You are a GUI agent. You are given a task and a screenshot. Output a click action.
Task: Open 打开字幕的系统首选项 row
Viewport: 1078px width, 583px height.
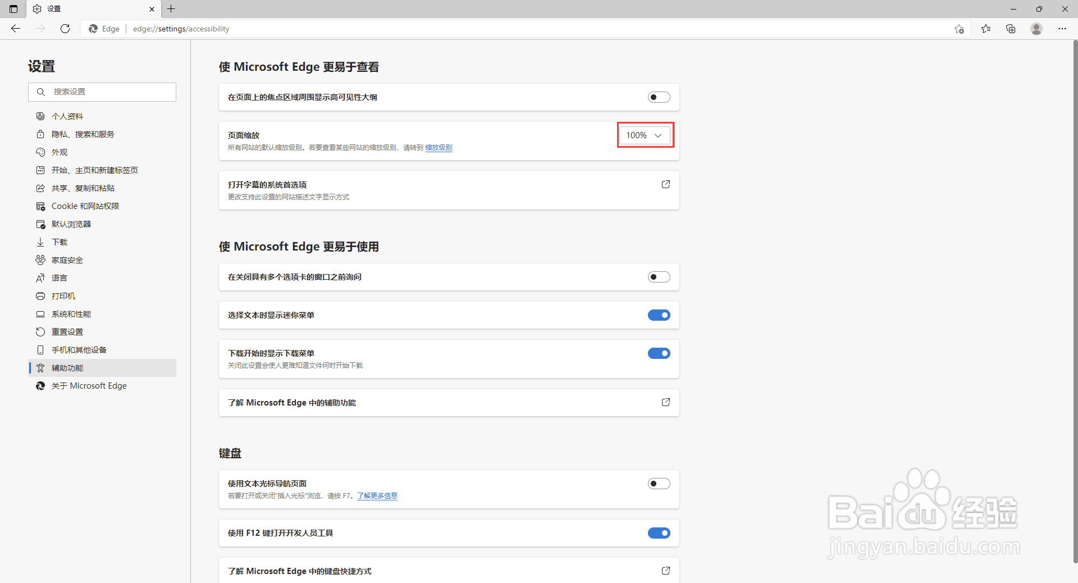coord(449,190)
